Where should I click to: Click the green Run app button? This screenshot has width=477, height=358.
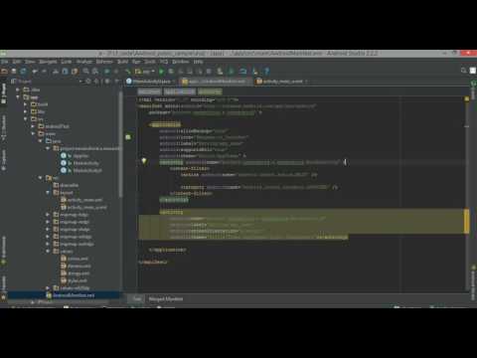(161, 72)
